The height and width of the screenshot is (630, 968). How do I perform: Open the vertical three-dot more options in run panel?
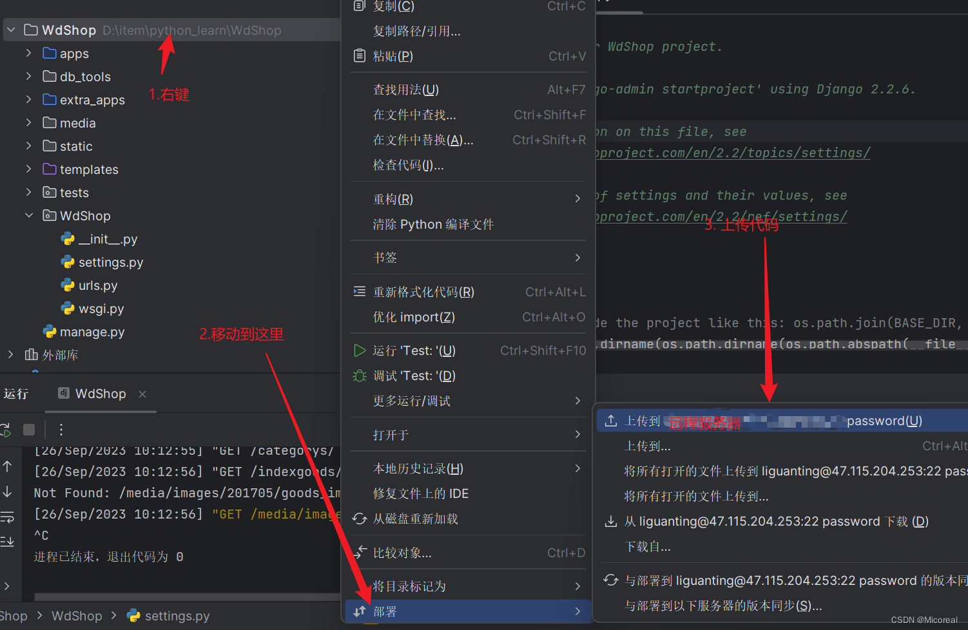click(x=61, y=430)
